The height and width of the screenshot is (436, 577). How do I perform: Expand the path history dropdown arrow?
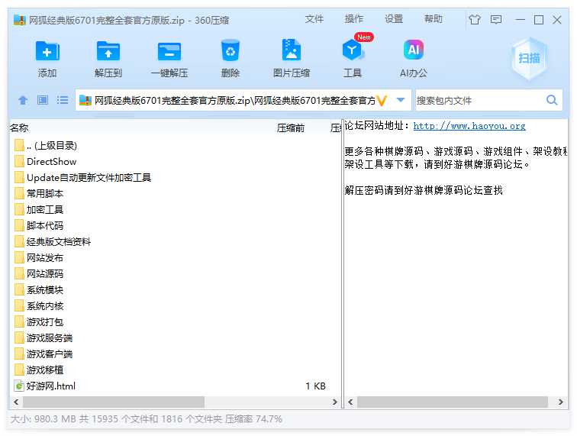(x=401, y=100)
